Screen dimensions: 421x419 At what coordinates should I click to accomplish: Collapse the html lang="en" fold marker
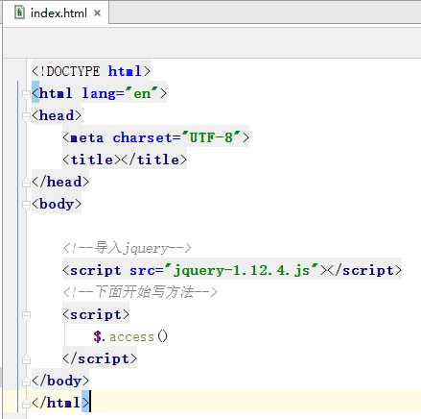(26, 94)
